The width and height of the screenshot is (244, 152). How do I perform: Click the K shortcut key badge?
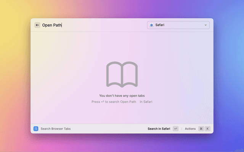click(x=208, y=129)
